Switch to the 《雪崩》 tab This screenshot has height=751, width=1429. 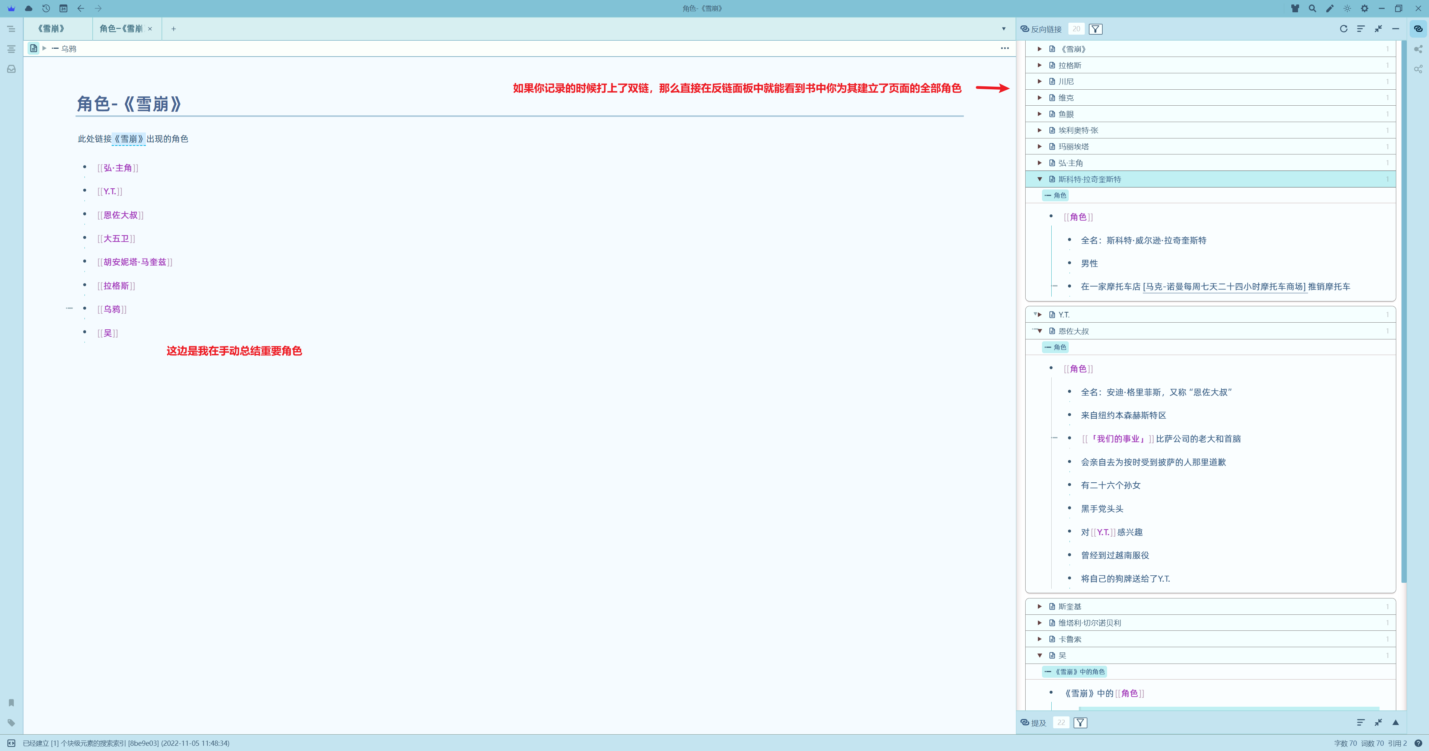pyautogui.click(x=52, y=29)
